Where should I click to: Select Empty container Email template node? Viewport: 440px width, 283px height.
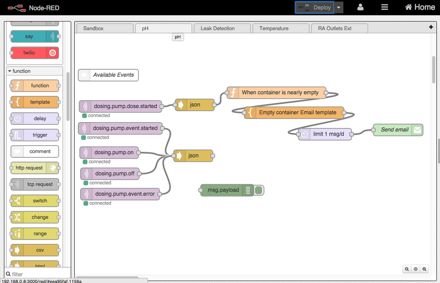point(294,113)
